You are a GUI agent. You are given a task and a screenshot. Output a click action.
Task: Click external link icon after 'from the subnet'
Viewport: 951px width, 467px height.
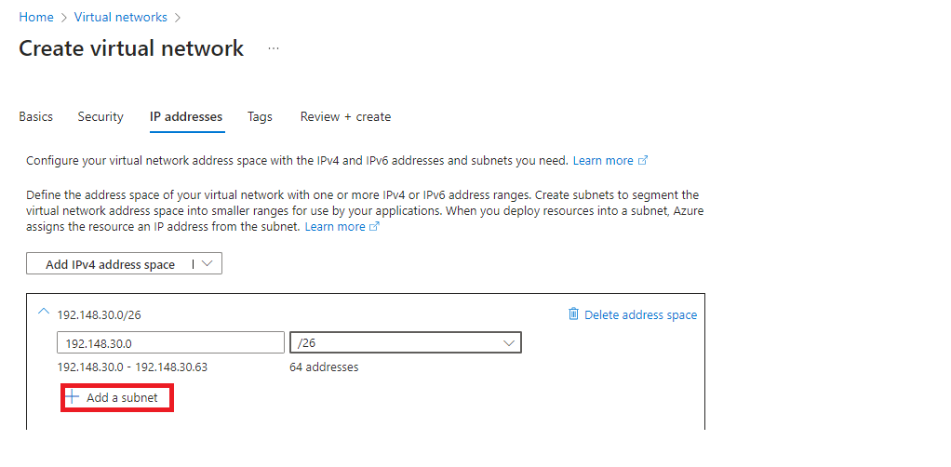point(375,227)
